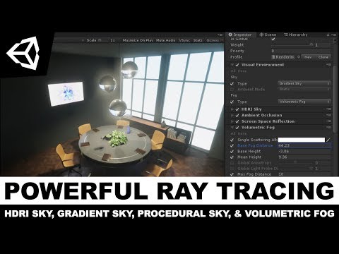
Task: Open the Volumetric Fog type dropdown
Action: tap(304, 102)
